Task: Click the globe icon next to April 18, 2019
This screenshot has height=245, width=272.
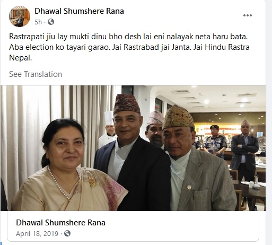Action: point(67,233)
